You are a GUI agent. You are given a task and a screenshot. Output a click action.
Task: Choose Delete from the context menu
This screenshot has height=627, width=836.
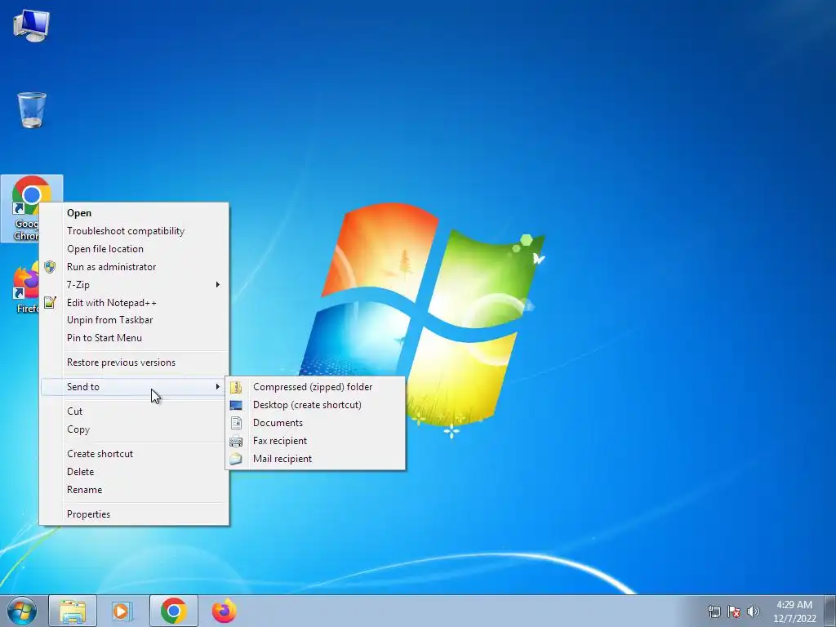point(135,472)
